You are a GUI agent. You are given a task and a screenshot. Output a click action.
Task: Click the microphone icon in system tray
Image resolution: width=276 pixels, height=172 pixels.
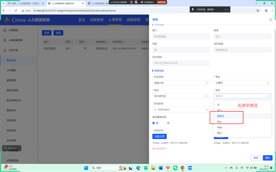pyautogui.click(x=237, y=168)
